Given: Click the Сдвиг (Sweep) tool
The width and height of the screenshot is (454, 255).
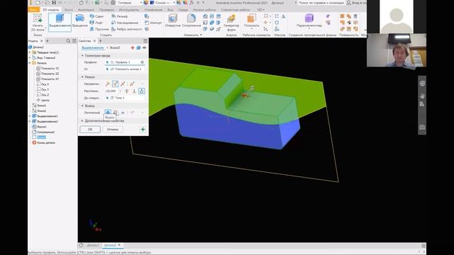Looking at the screenshot, I should [x=96, y=16].
